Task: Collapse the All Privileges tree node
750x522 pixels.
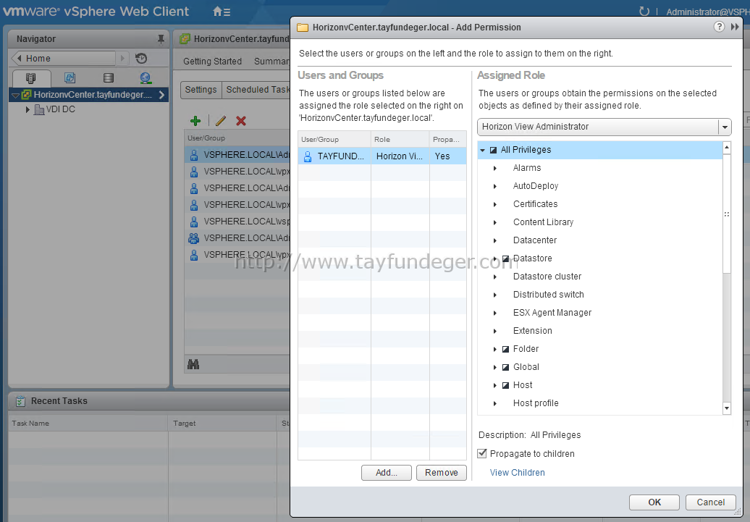Action: click(x=483, y=151)
